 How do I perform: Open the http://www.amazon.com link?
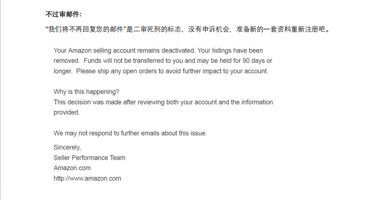pos(87,179)
